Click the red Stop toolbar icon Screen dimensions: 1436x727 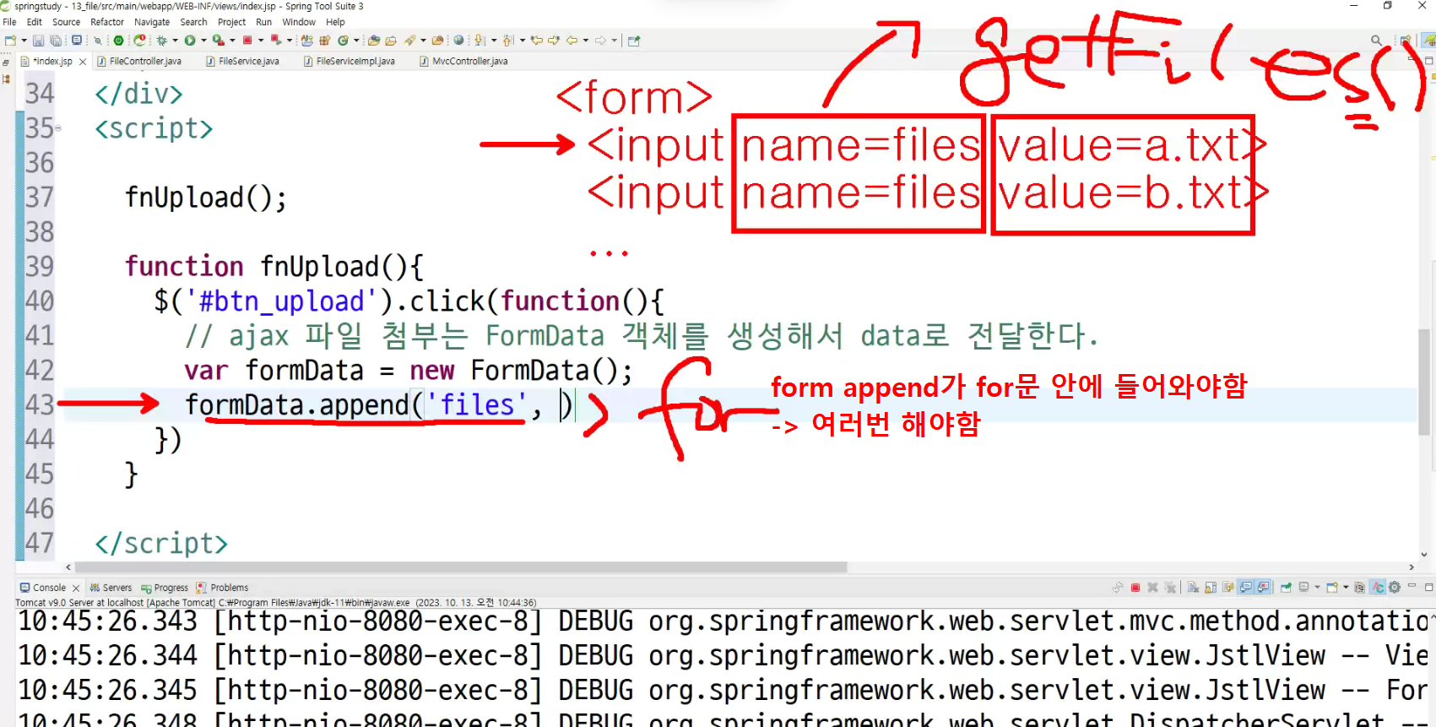click(247, 41)
